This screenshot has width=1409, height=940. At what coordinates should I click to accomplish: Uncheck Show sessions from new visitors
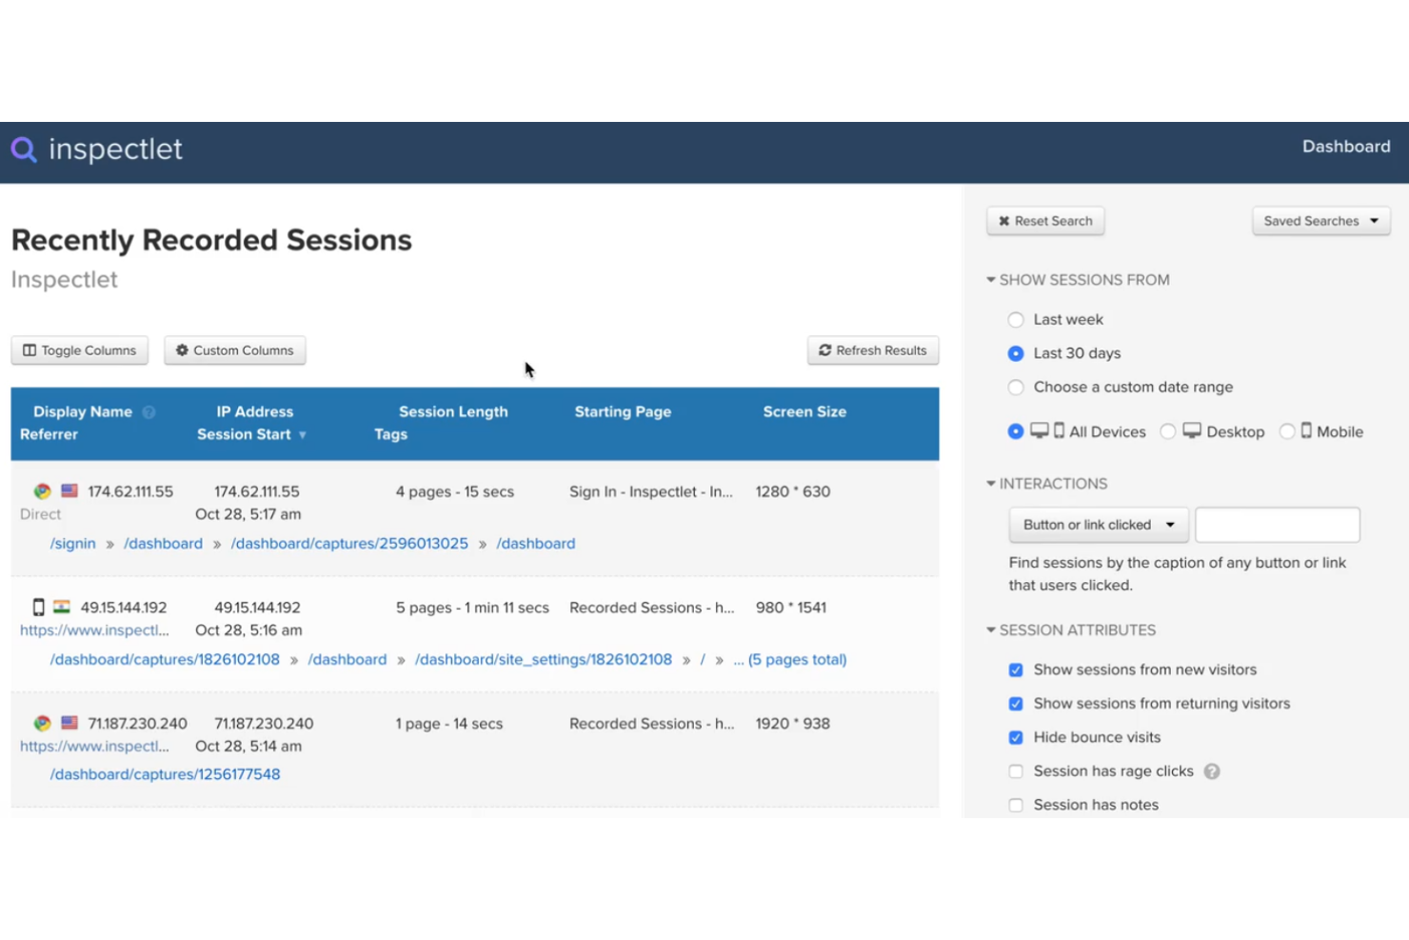pos(1016,670)
